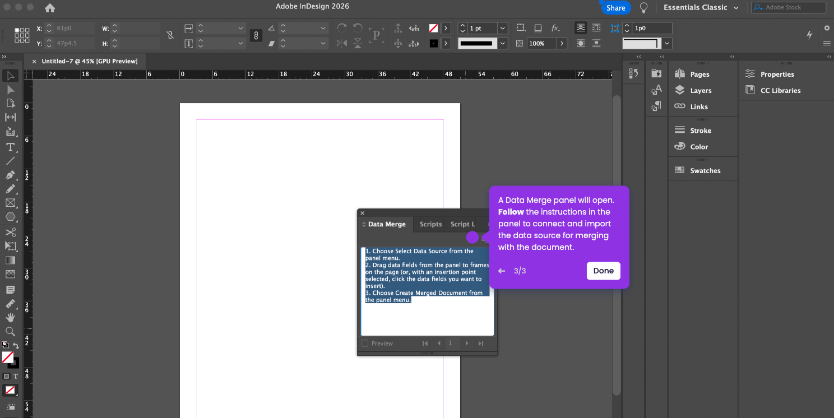The width and height of the screenshot is (834, 418).
Task: Expand the opacity 100% slider arrow
Action: pyautogui.click(x=562, y=43)
